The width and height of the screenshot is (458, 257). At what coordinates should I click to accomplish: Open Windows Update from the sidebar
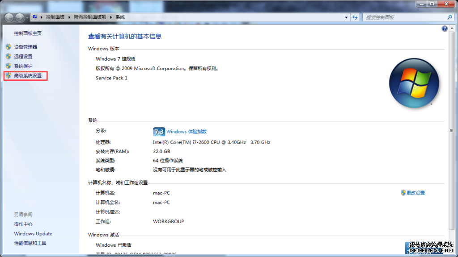(33, 233)
